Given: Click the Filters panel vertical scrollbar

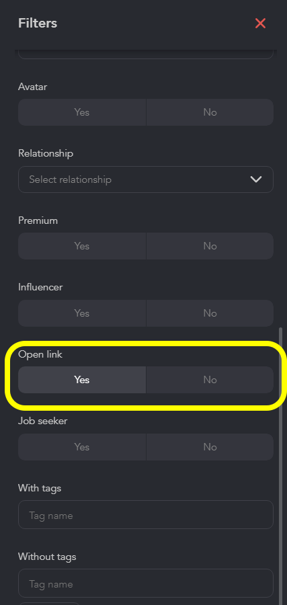Looking at the screenshot, I should point(280,465).
